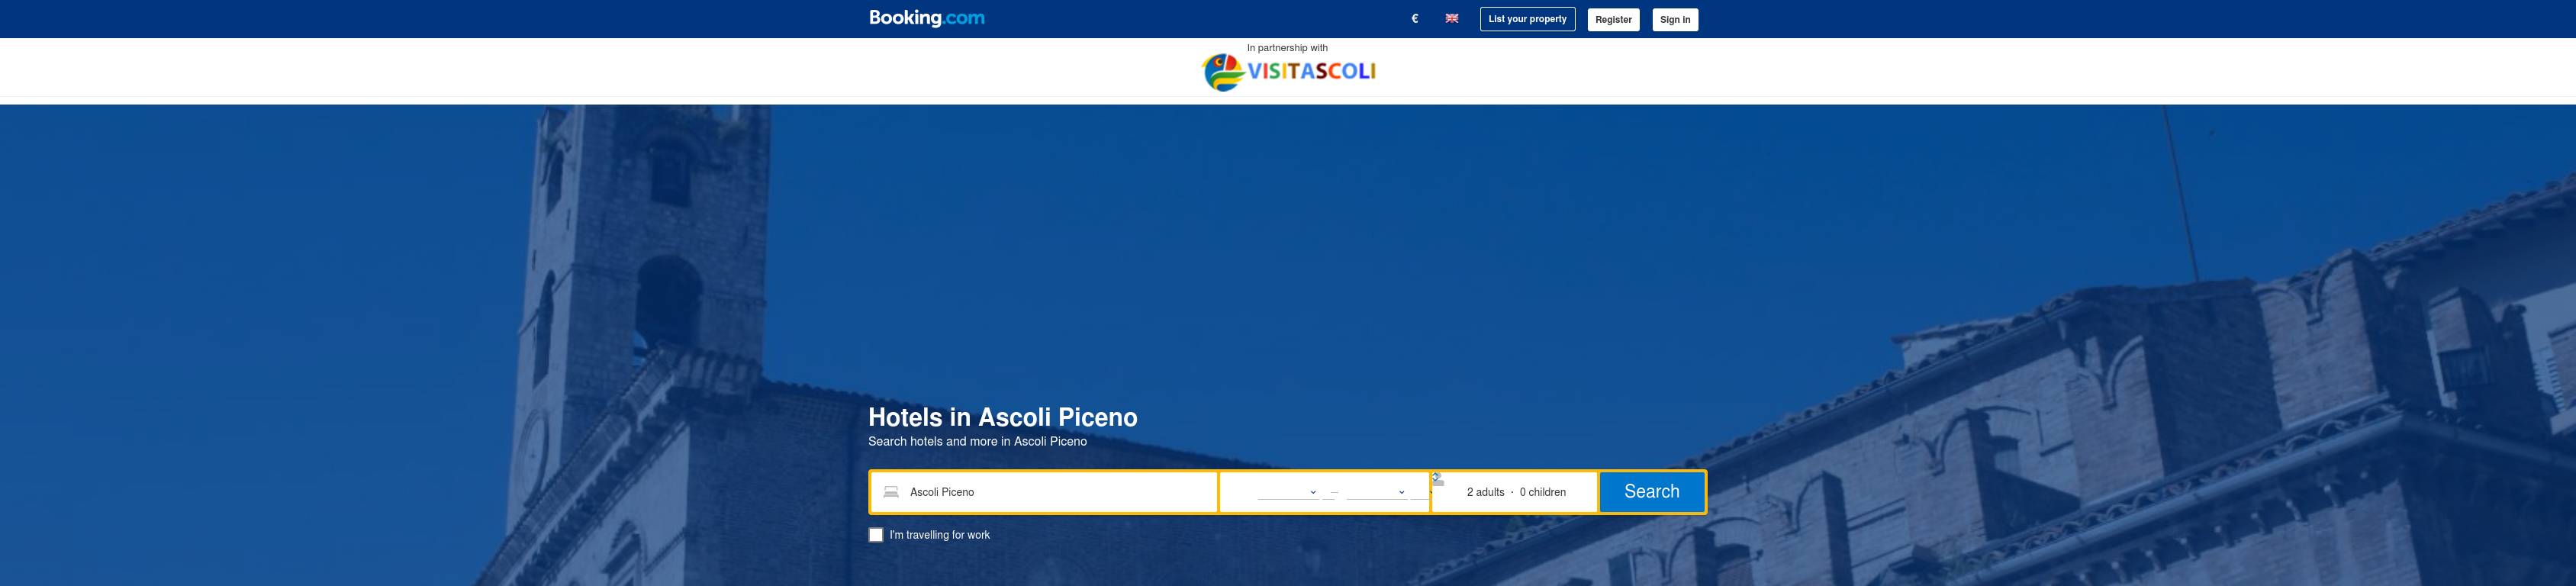Click the Booking.com logo
Image resolution: width=2576 pixels, height=586 pixels.
pos(926,18)
